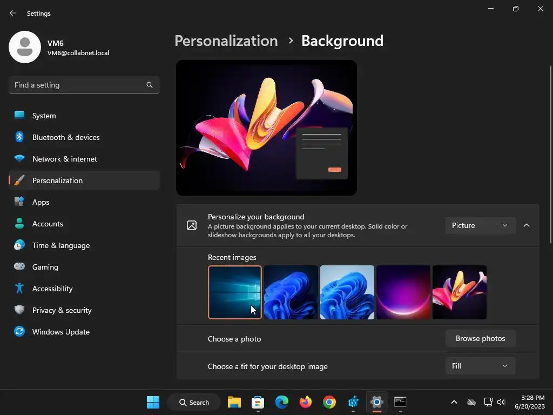Collapse the Personalize your background section

coord(527,225)
